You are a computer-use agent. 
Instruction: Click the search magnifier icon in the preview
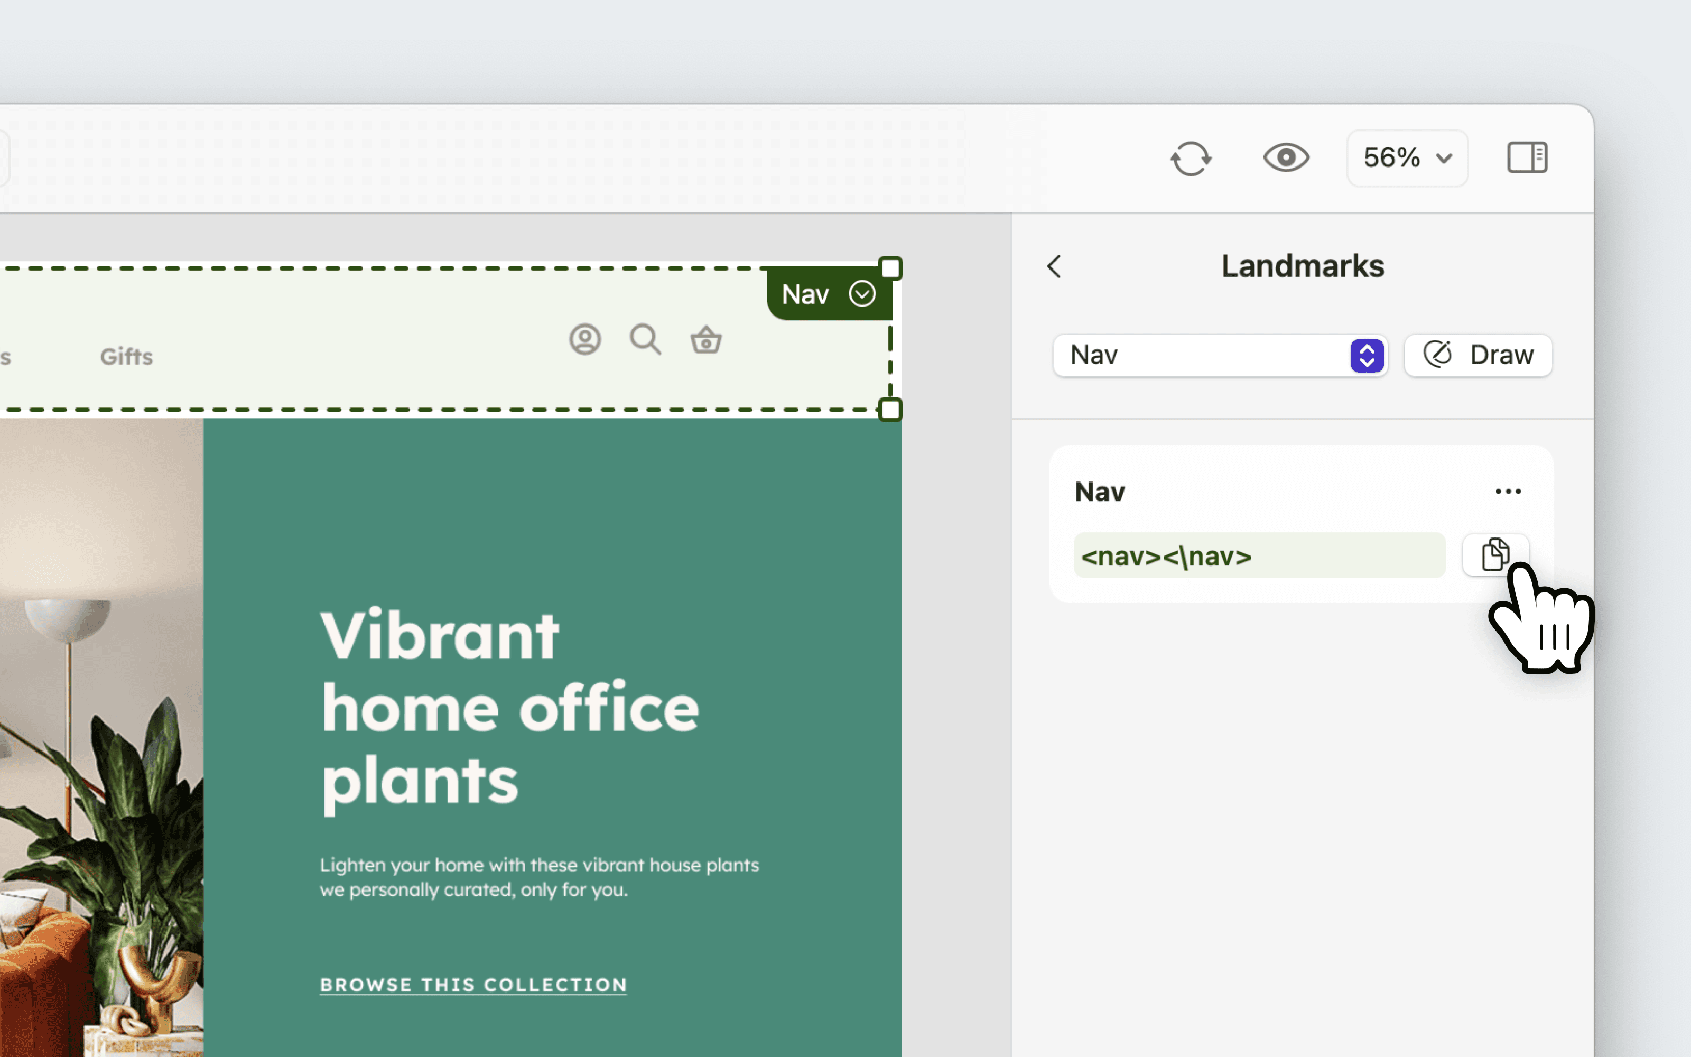point(645,340)
